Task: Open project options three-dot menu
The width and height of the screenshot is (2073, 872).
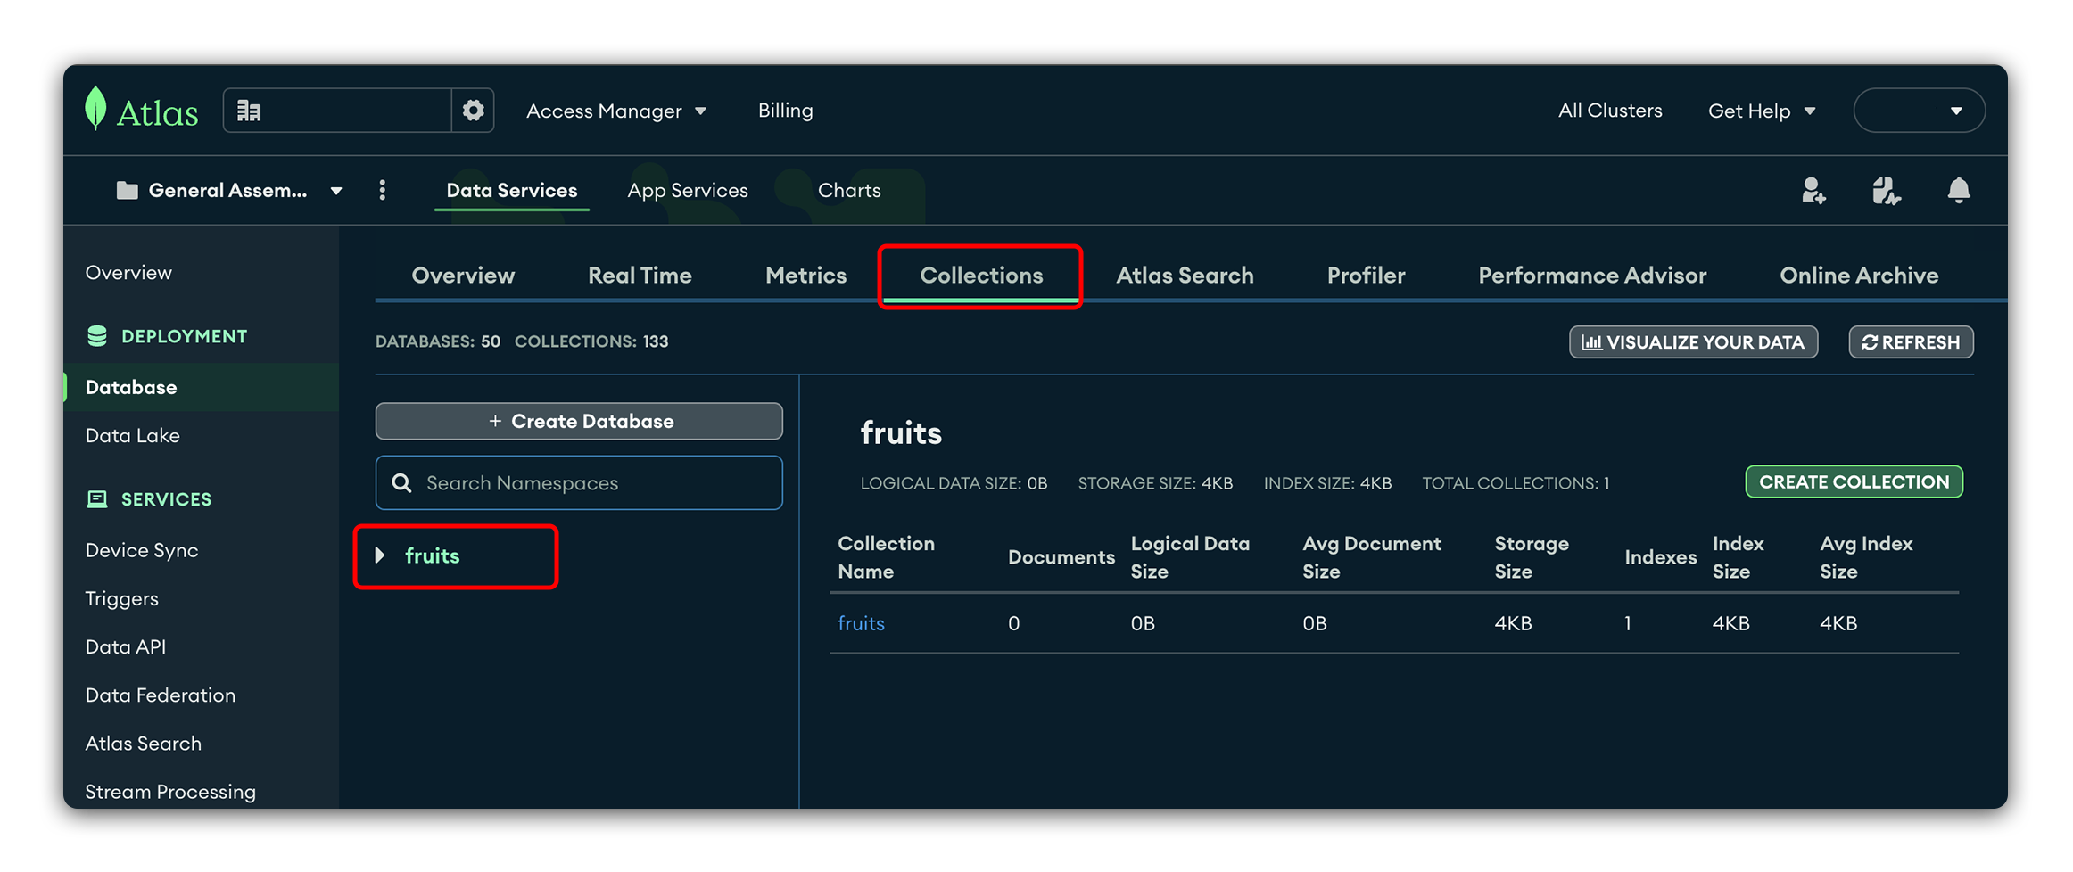Action: (383, 191)
